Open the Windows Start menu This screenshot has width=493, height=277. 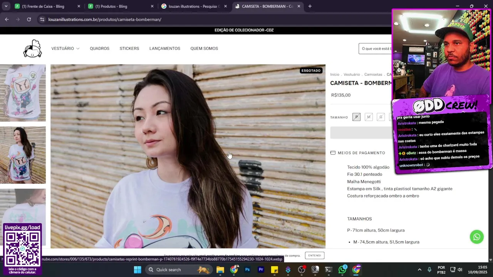138,270
